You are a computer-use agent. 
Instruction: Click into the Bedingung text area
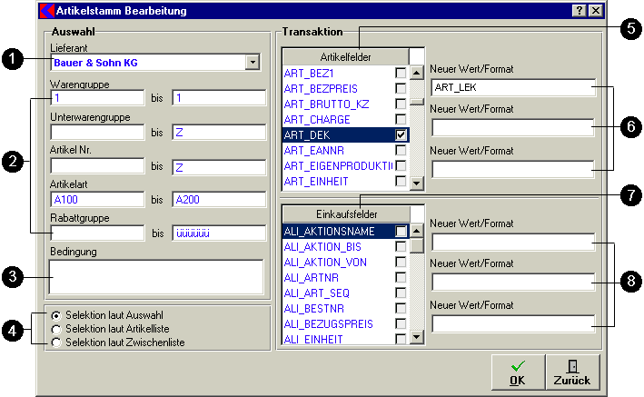(156, 277)
